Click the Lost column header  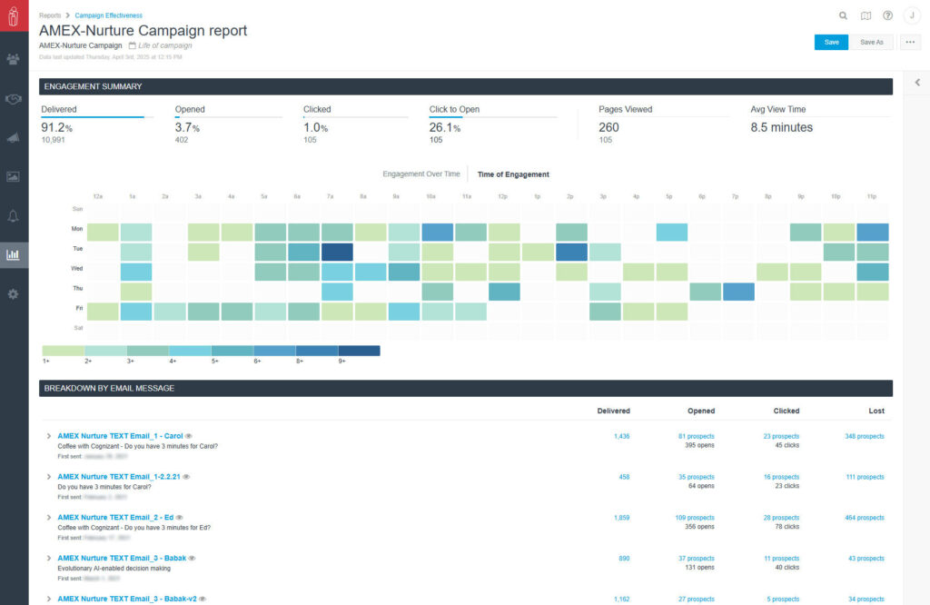pyautogui.click(x=876, y=411)
